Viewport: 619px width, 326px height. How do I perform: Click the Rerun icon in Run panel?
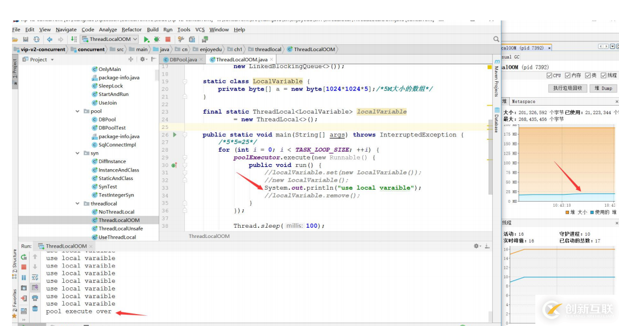coord(24,257)
